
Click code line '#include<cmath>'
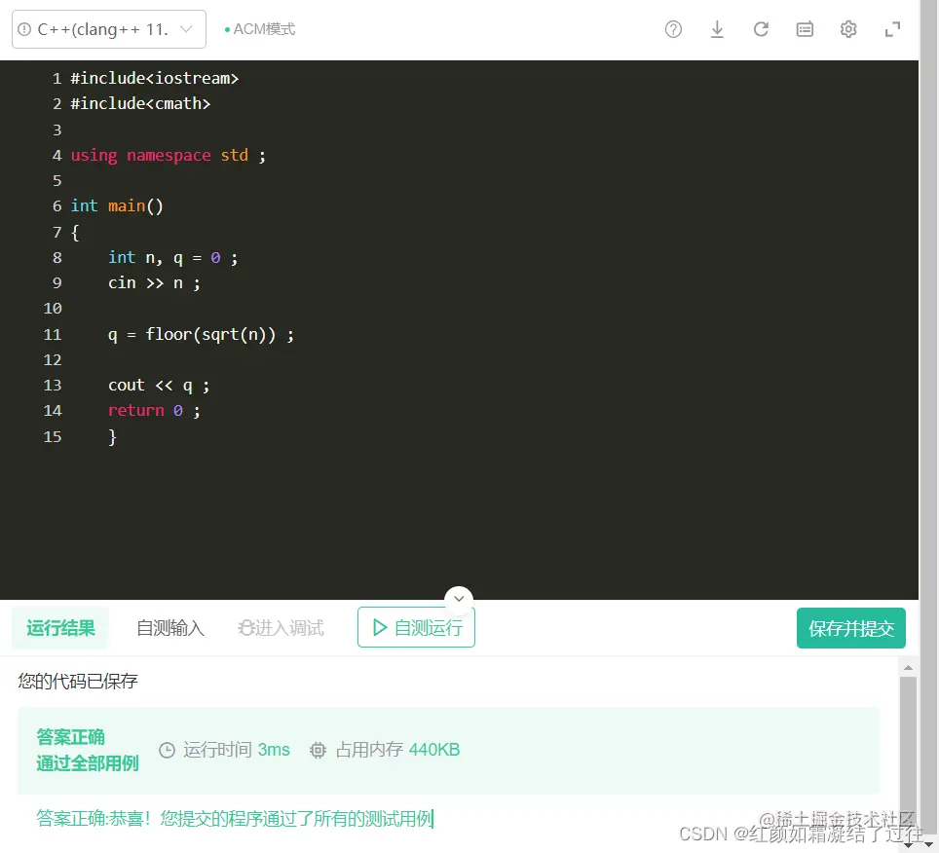click(x=140, y=103)
